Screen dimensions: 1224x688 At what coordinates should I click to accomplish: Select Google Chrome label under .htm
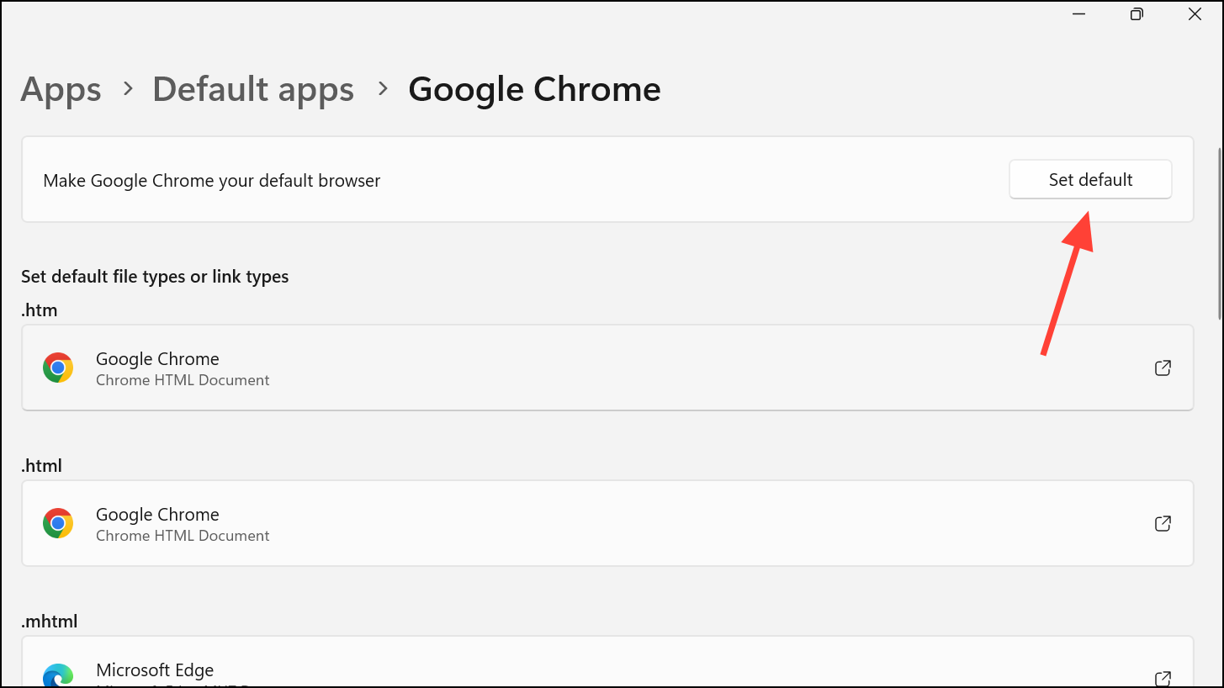pos(157,359)
